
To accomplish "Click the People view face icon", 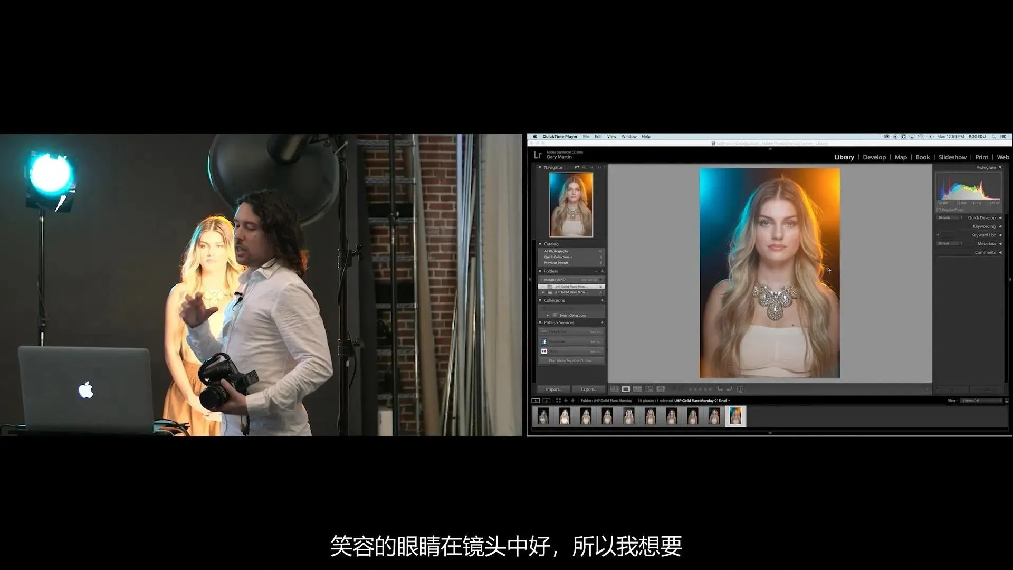I will pos(661,389).
